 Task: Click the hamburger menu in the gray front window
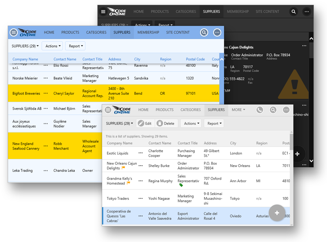pos(108,110)
